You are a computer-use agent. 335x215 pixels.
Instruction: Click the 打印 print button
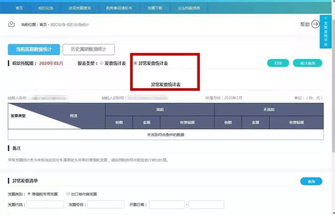click(278, 63)
